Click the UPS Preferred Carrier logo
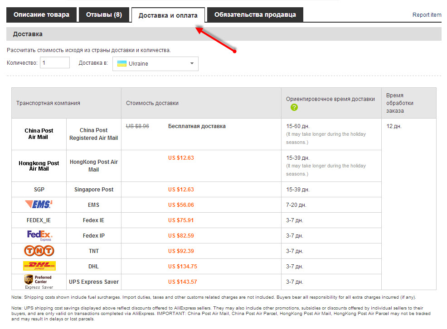The width and height of the screenshot is (447, 329). pos(39,281)
